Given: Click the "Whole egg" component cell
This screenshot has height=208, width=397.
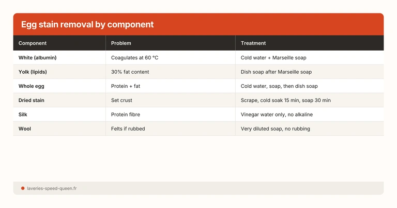Looking at the screenshot, I should (x=33, y=86).
